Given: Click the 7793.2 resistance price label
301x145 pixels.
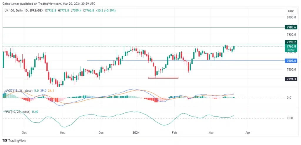Looking at the screenshot, I should (291, 42).
